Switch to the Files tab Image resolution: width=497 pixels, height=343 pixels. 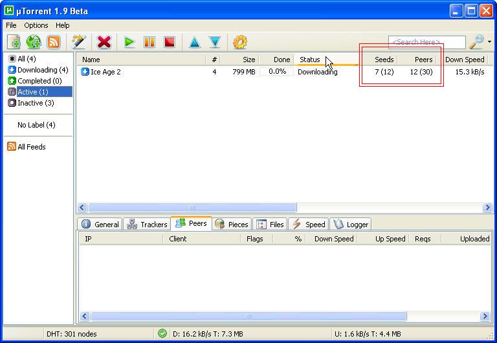[x=271, y=225]
